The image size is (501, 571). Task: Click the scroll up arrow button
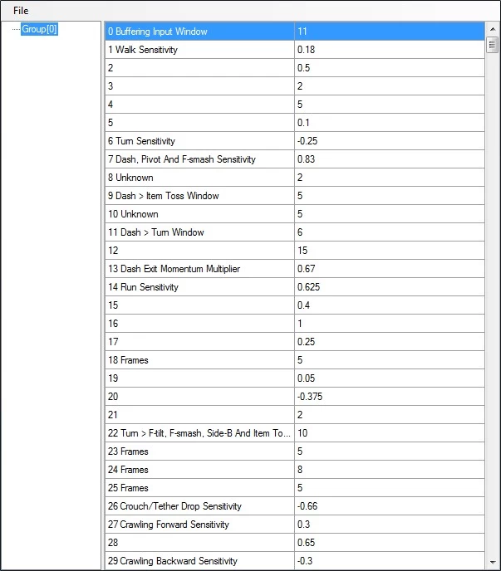click(x=492, y=30)
